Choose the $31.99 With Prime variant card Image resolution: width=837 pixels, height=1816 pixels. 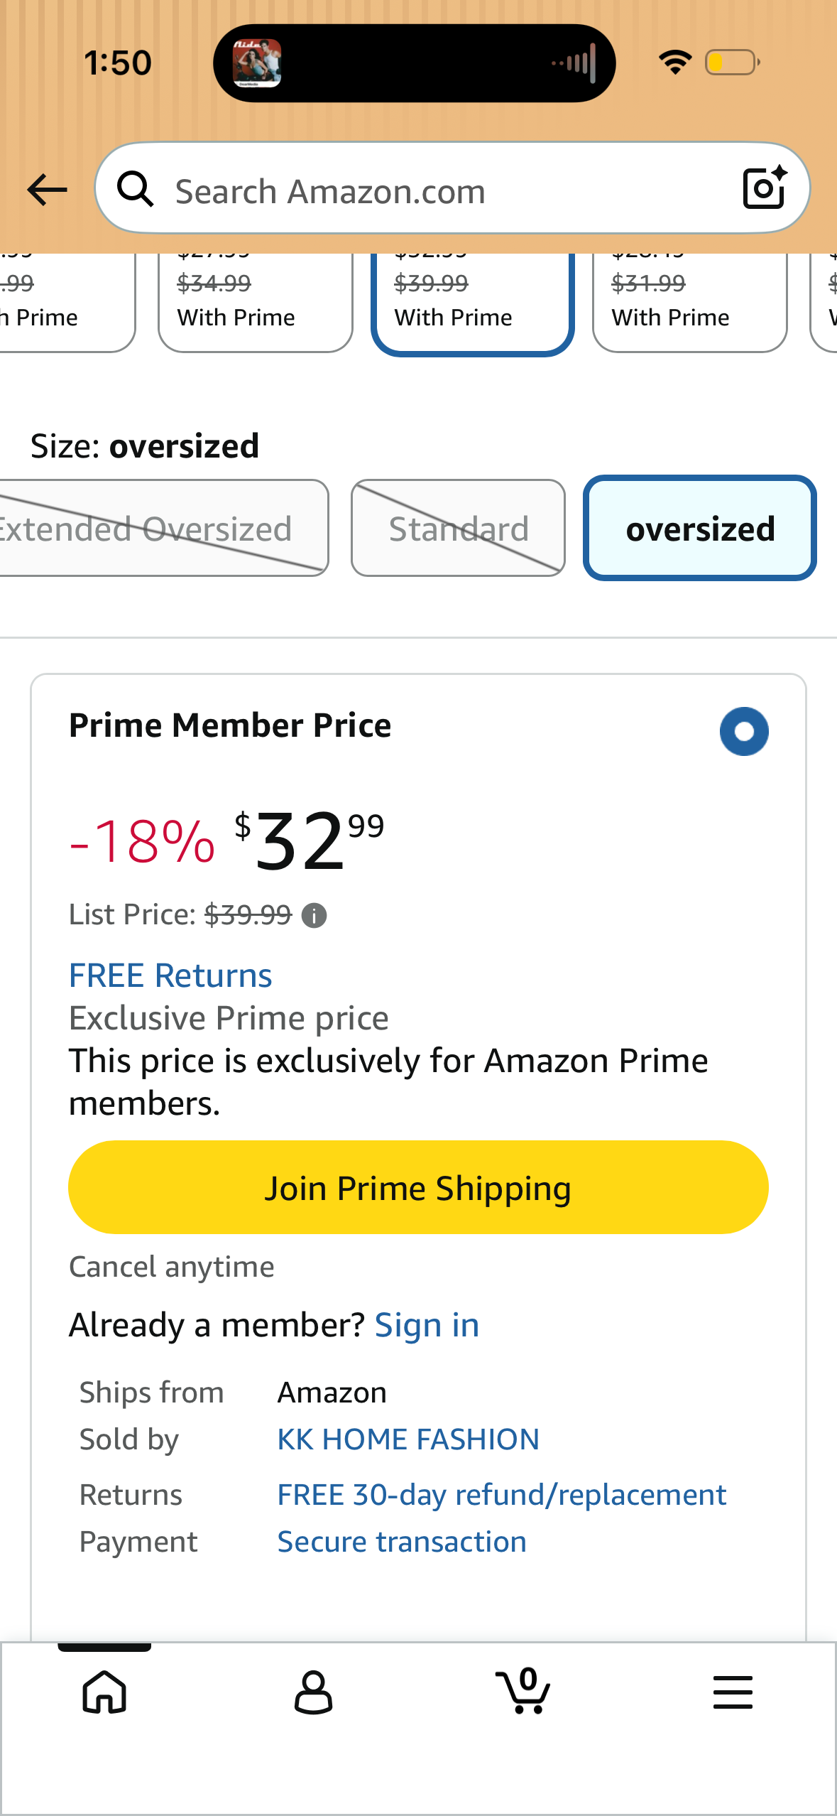(689, 303)
